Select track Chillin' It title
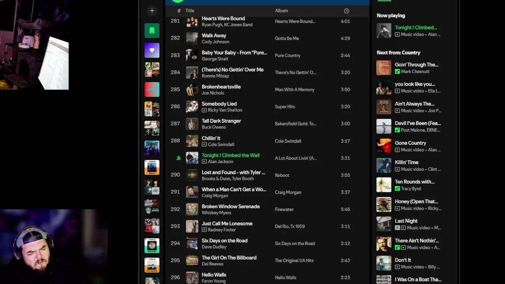The width and height of the screenshot is (505, 284). tap(211, 138)
